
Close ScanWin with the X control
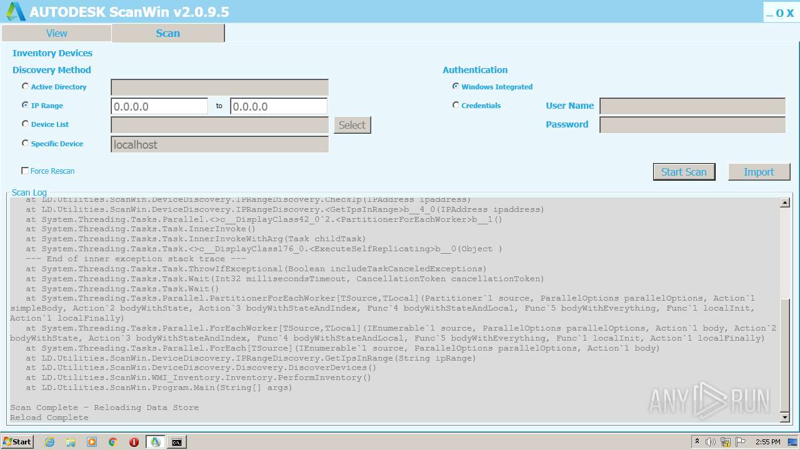point(790,13)
